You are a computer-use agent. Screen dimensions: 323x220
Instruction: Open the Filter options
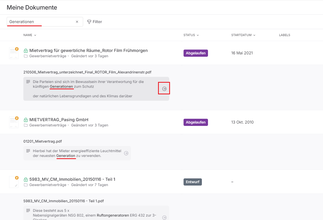[95, 22]
